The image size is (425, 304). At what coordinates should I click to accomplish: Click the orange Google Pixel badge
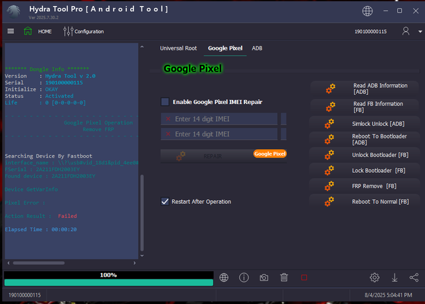[270, 154]
